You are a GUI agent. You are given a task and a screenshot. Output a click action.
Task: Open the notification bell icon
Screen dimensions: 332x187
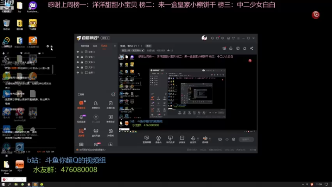pos(244,48)
